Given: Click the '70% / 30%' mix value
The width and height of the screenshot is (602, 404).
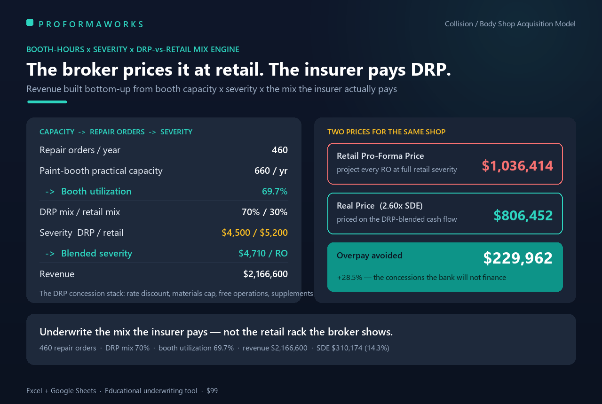Looking at the screenshot, I should tap(265, 212).
